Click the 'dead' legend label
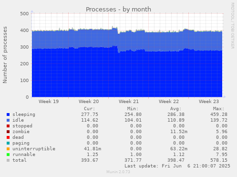 tap(18, 137)
